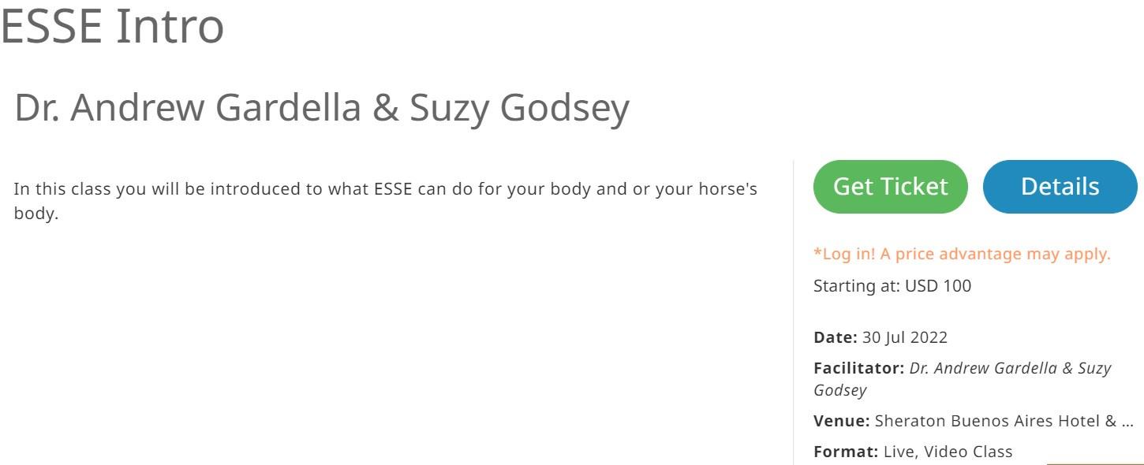Follow the orange Log in price advantage link
This screenshot has height=465, width=1144.
(961, 254)
